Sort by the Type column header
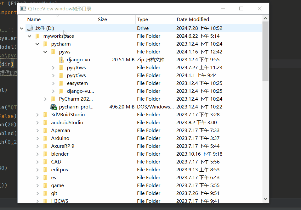This screenshot has height=210, width=301. point(155,19)
